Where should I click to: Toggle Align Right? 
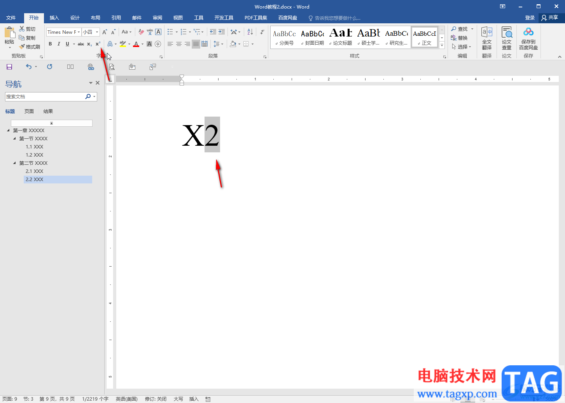(187, 44)
